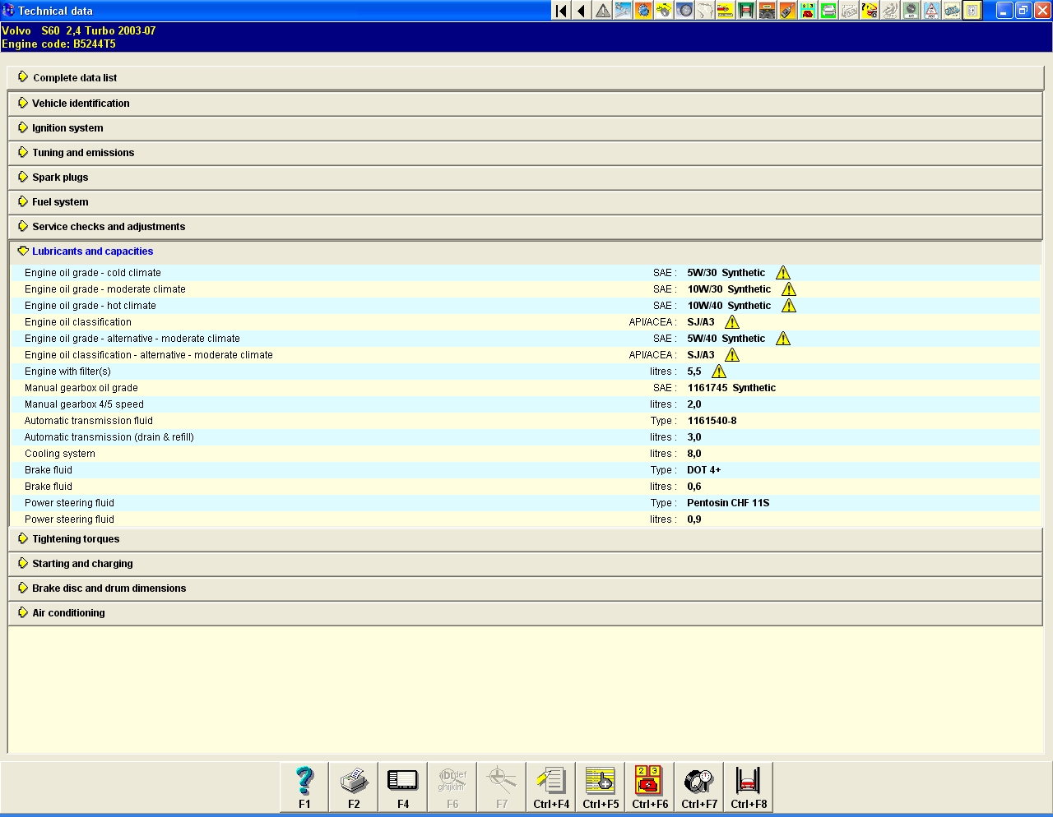Click warning icon for cold climate oil grade
Screen dimensions: 1053x817
(x=783, y=273)
